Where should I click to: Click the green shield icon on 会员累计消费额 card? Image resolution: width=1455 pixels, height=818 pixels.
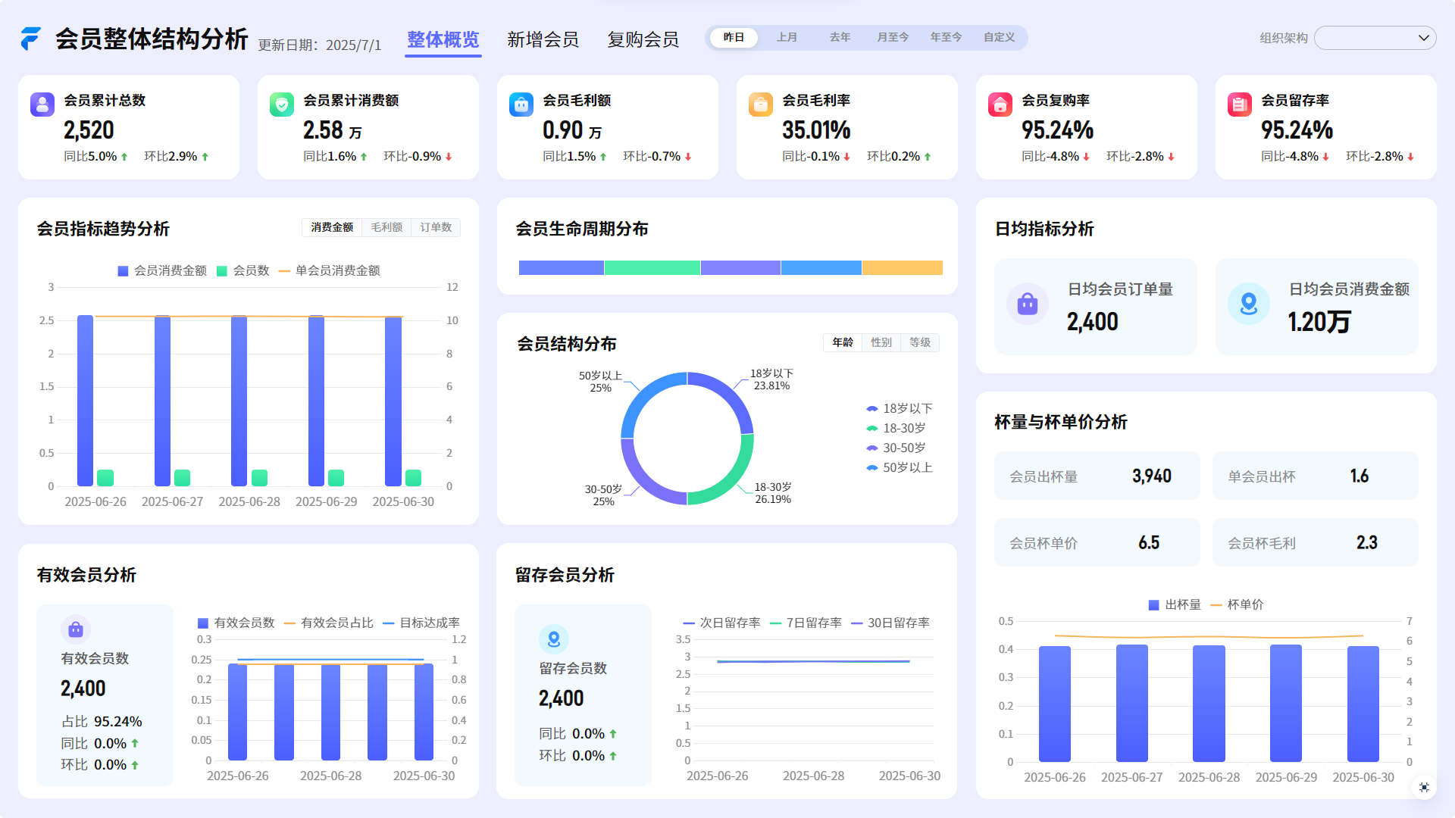click(282, 105)
